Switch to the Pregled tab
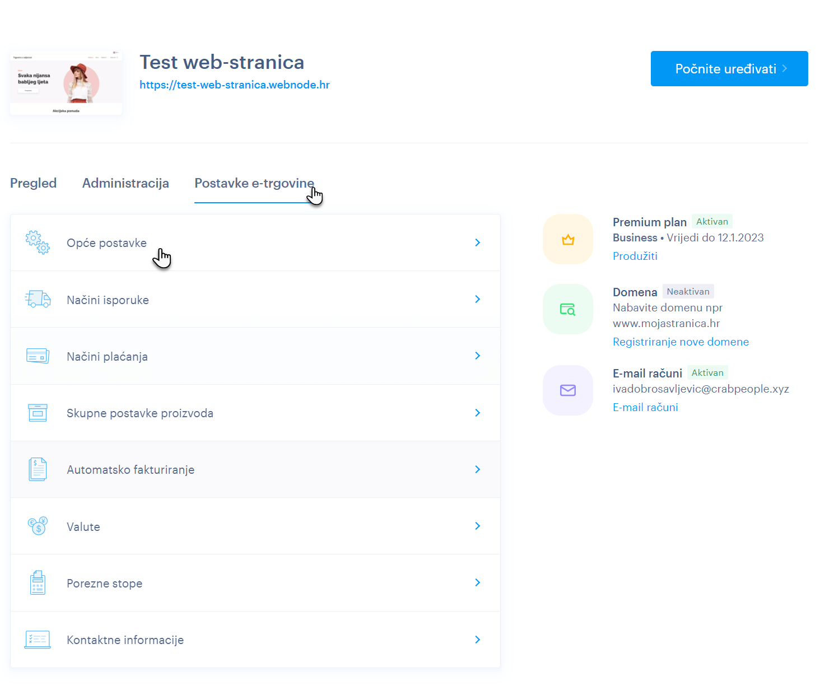The image size is (834, 695). point(33,183)
